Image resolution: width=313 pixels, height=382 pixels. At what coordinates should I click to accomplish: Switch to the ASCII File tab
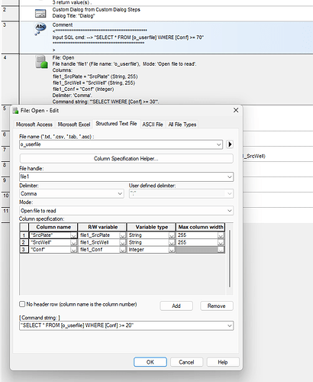coord(153,125)
